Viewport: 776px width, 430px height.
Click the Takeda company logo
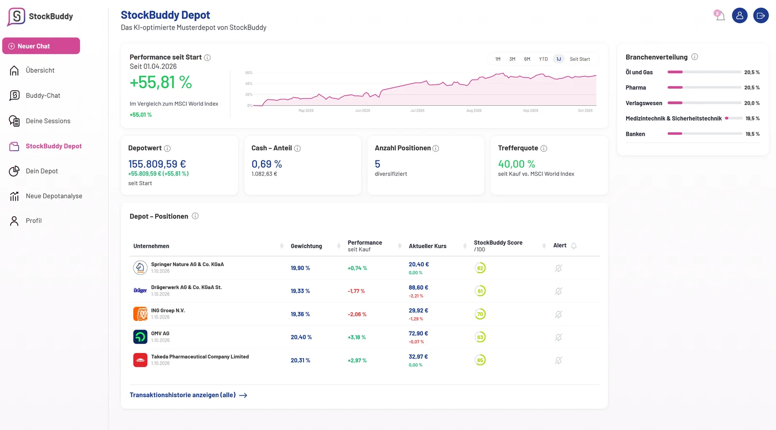tap(140, 360)
